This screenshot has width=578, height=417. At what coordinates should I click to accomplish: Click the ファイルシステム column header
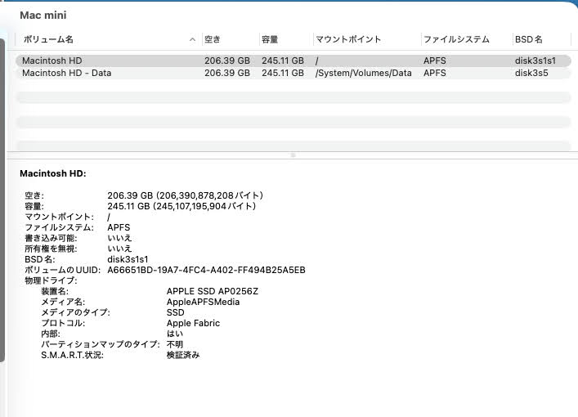456,39
